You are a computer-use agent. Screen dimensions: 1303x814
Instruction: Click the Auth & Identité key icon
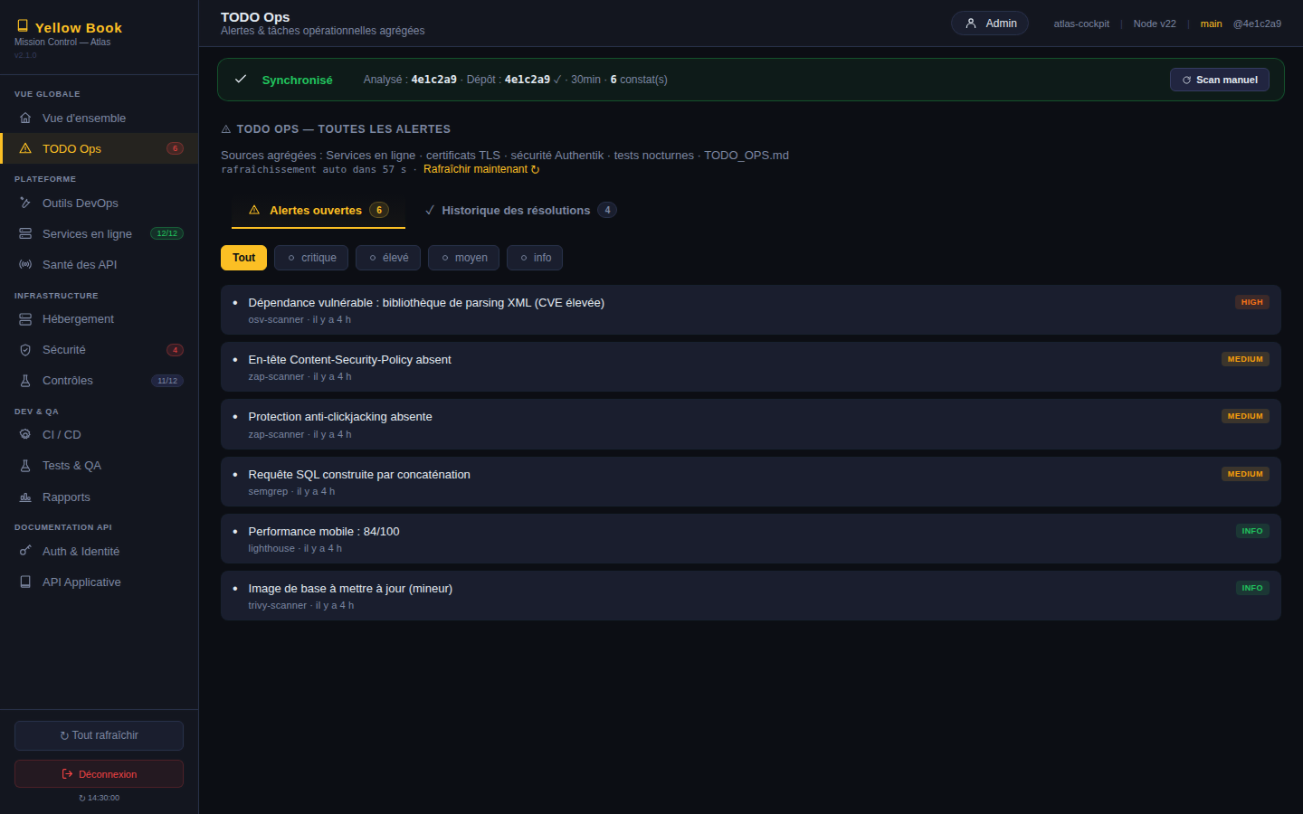25,552
